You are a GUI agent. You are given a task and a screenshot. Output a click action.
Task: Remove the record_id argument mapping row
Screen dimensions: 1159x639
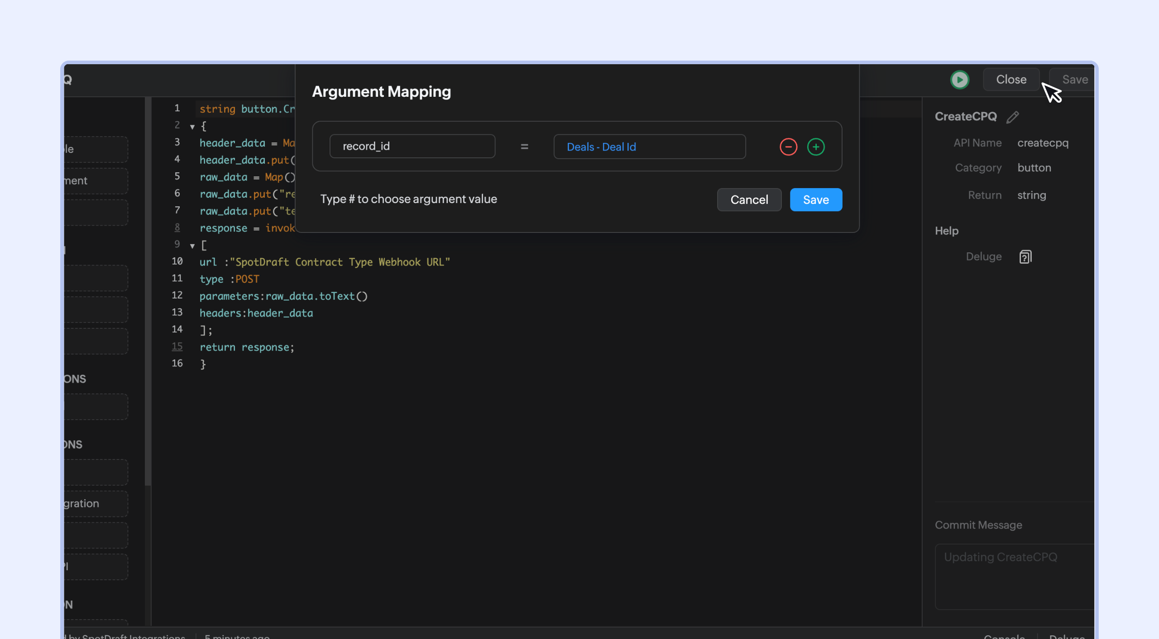click(x=788, y=147)
